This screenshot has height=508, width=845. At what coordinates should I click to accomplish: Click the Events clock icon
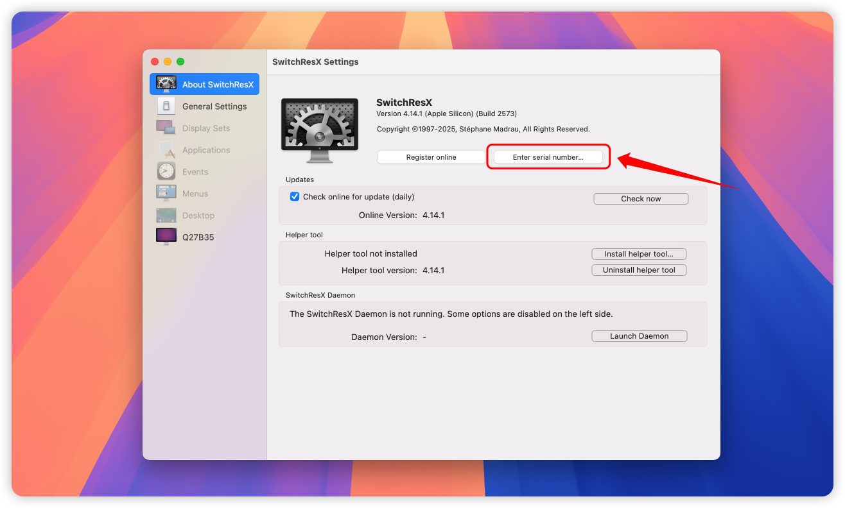tap(166, 171)
